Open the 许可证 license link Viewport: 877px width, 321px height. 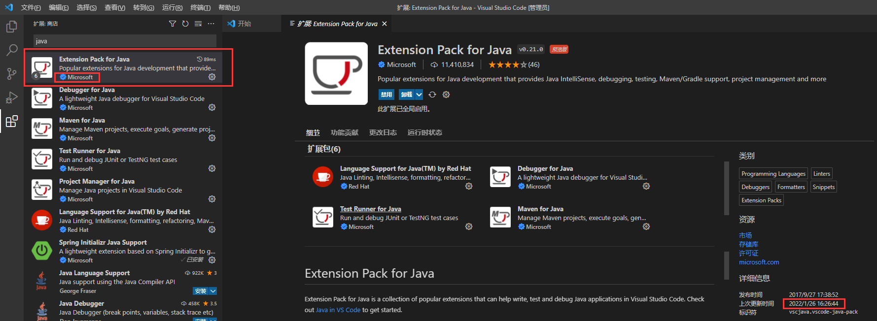[x=749, y=253]
